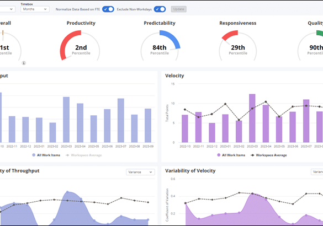Select Coefficient of Variation axis label
The height and width of the screenshot is (226, 323).
point(167,205)
